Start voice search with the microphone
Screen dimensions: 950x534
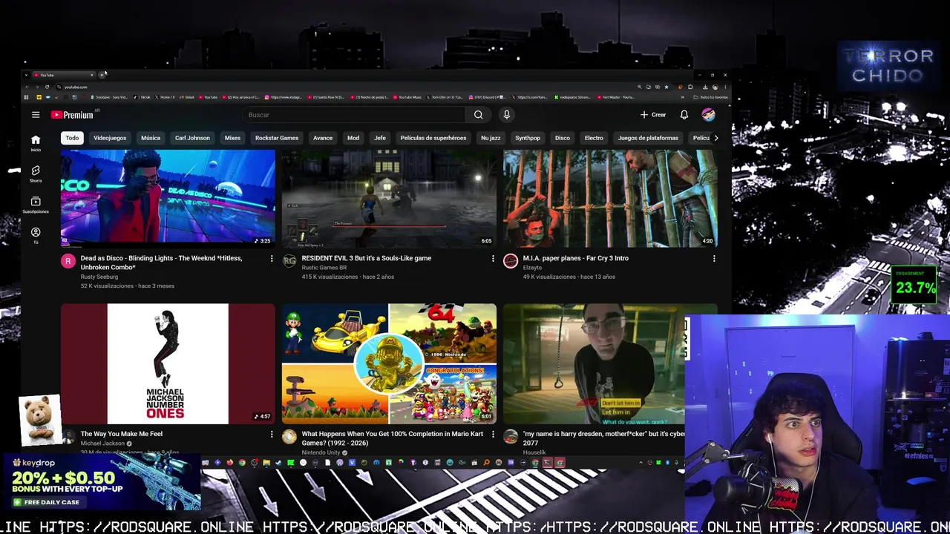[507, 115]
